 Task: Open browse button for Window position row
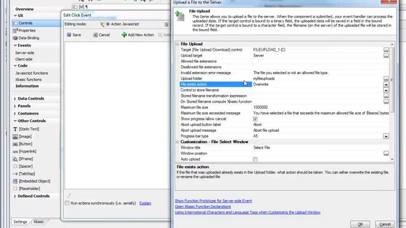tap(386, 153)
